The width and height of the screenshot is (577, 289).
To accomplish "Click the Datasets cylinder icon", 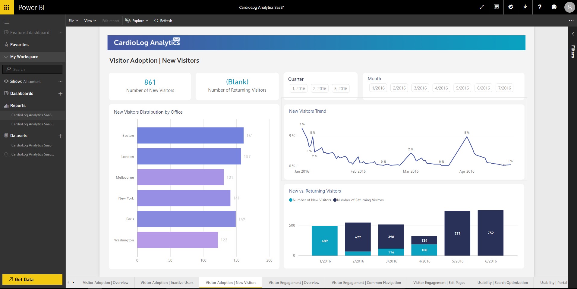I will [6, 136].
